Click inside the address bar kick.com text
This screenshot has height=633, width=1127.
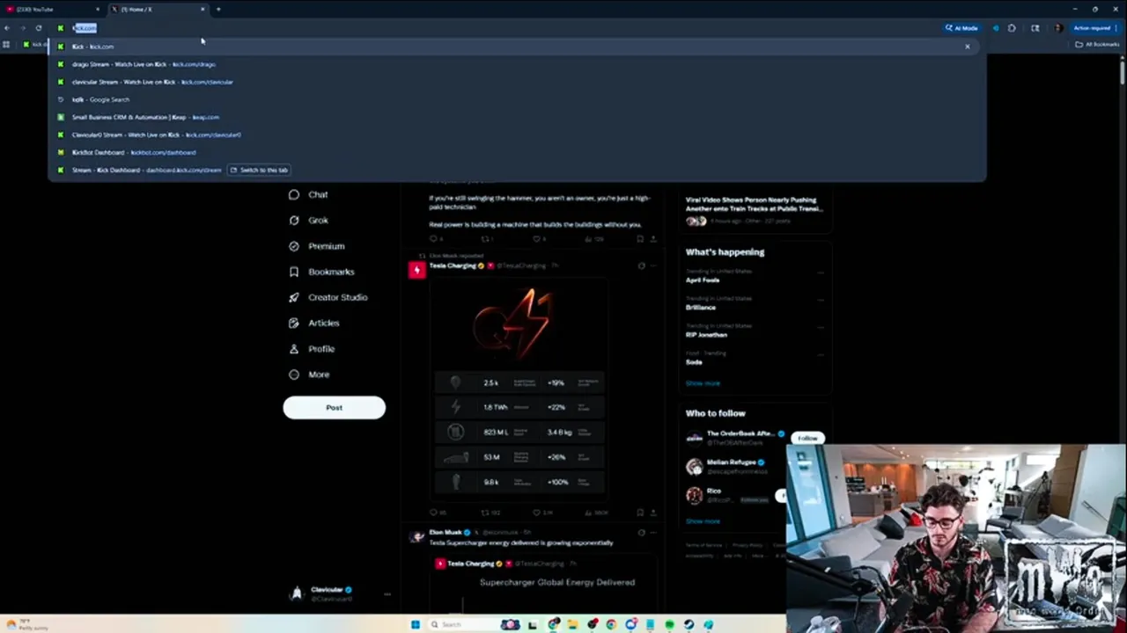coord(85,28)
